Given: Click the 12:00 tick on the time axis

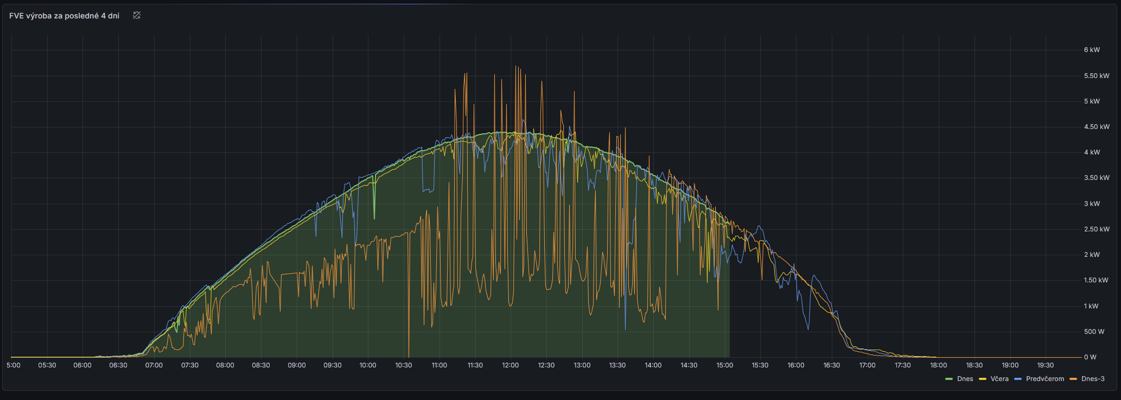Looking at the screenshot, I should click(510, 365).
